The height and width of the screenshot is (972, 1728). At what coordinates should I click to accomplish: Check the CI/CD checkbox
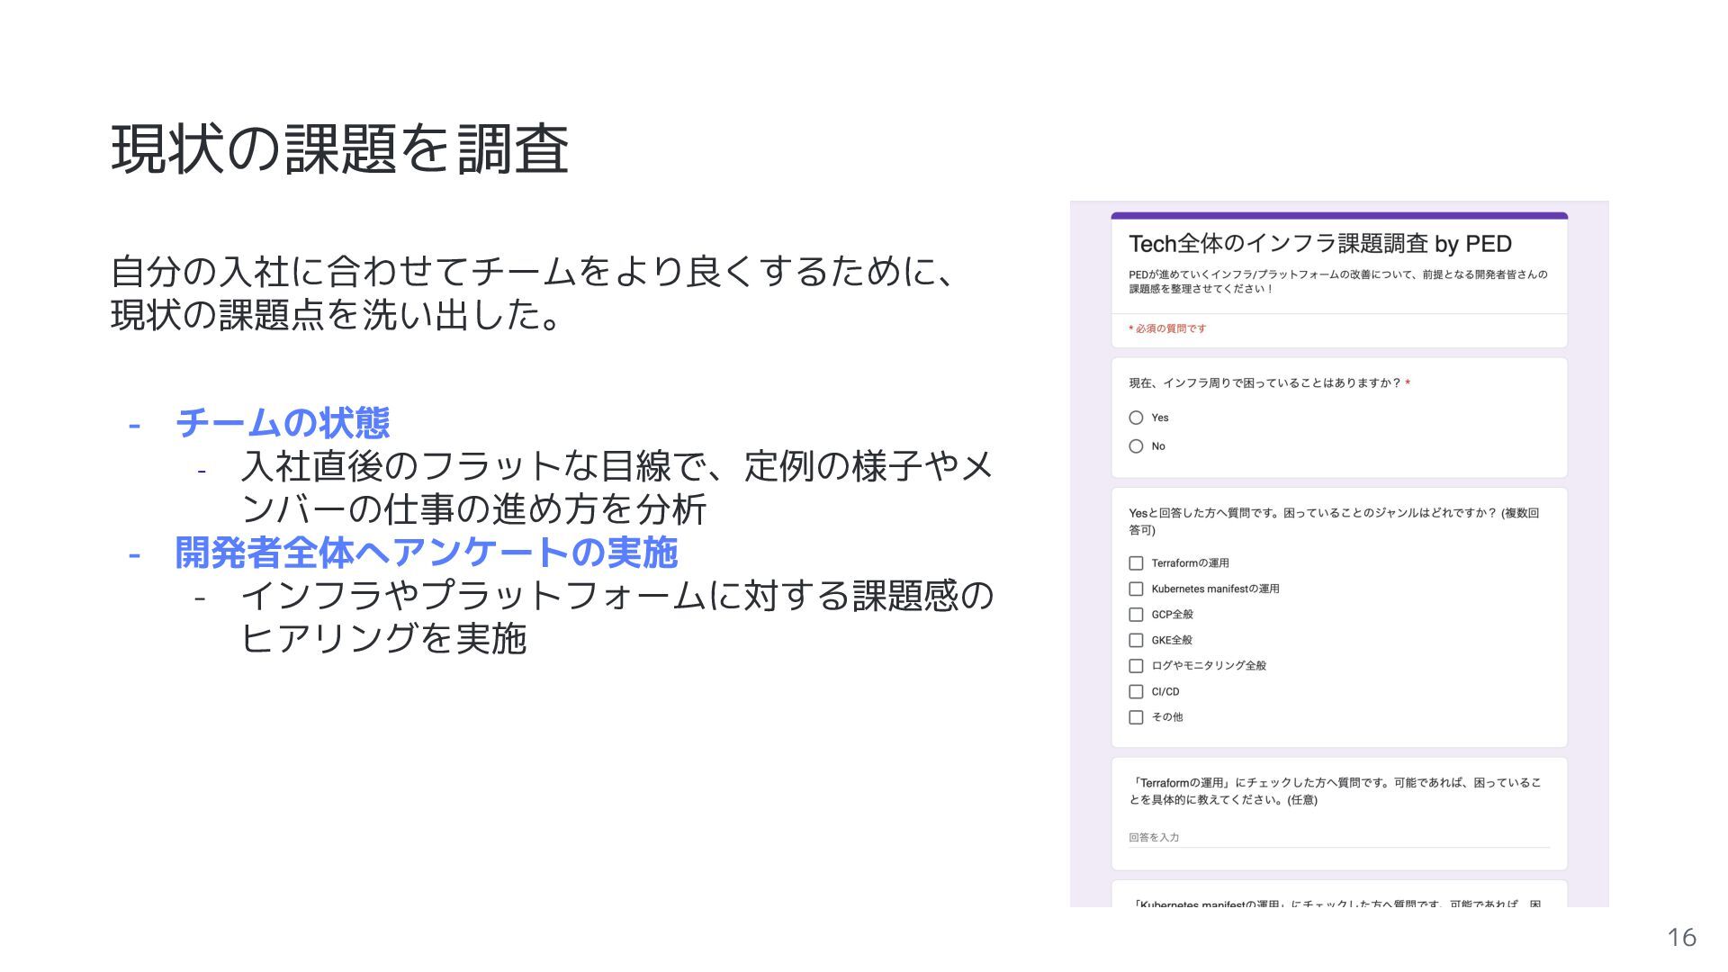click(1136, 692)
